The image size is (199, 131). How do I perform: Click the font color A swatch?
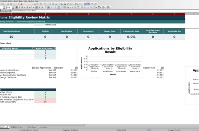pyautogui.click(x=27, y=7)
